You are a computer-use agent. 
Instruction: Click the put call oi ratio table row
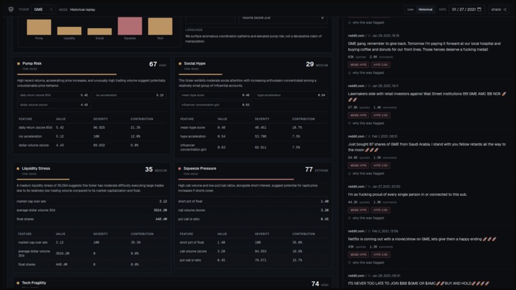(253, 260)
